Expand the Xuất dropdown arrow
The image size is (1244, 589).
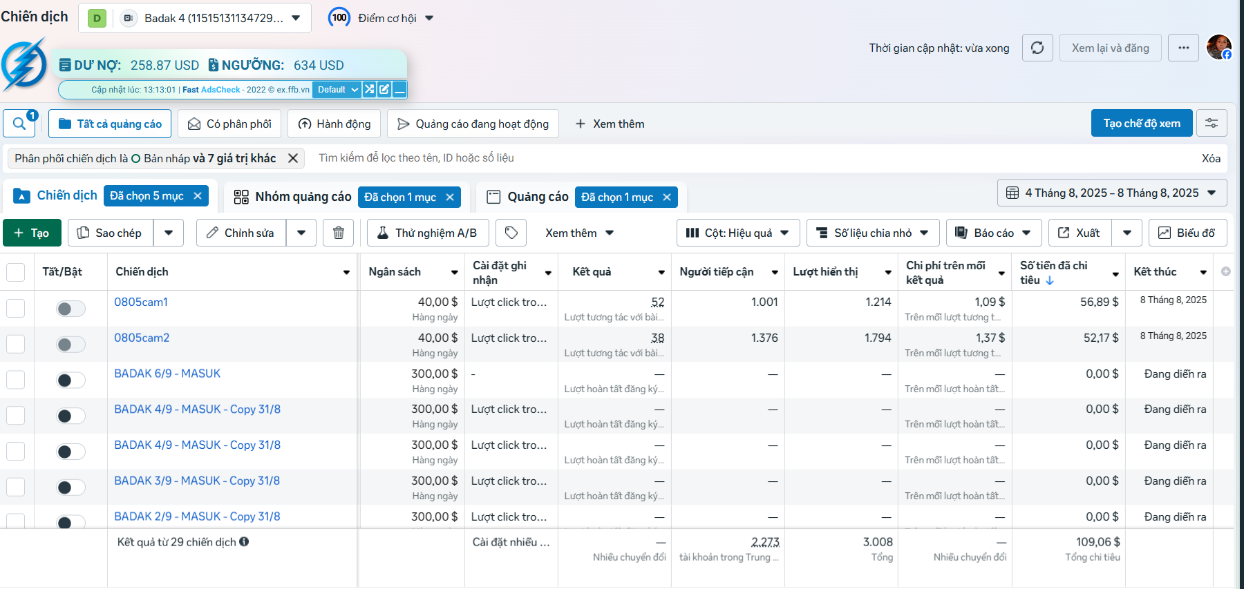click(x=1127, y=233)
